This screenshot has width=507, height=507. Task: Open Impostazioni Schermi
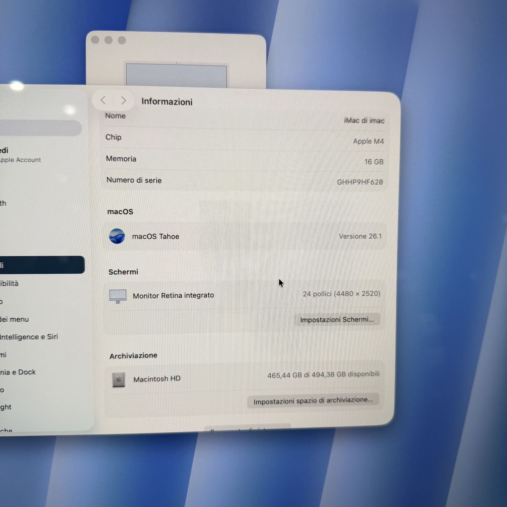click(x=337, y=319)
